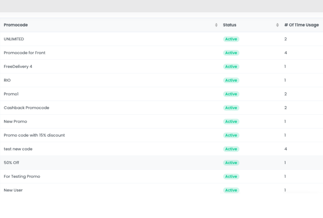Click Active badge for 15% discount promo
Viewport: 323px width, 218px height.
[231, 135]
